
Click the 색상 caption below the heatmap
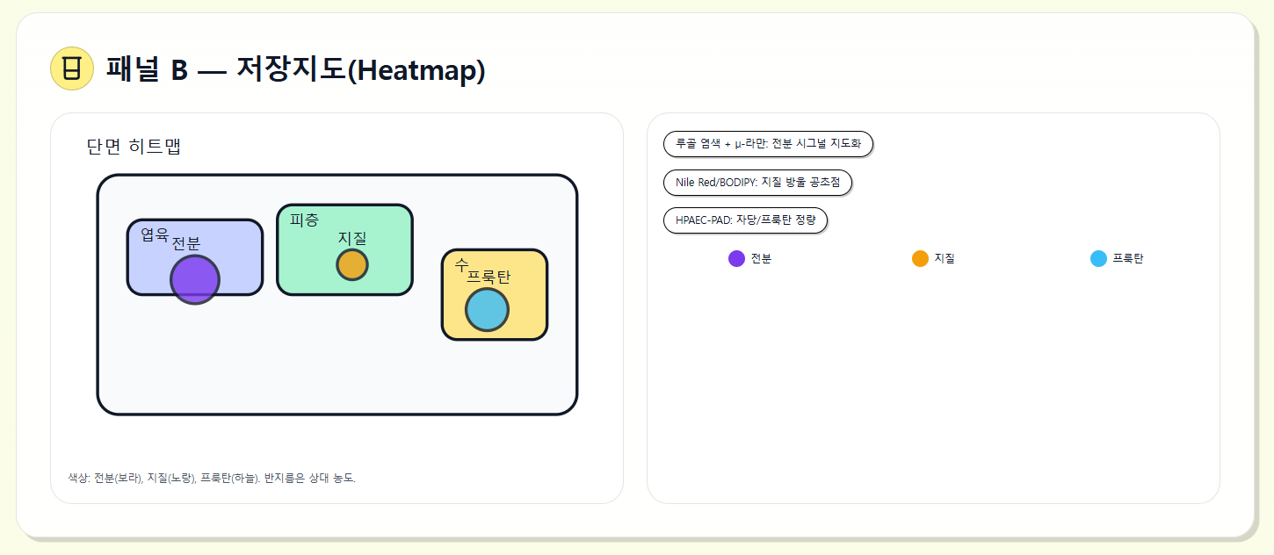[x=212, y=478]
